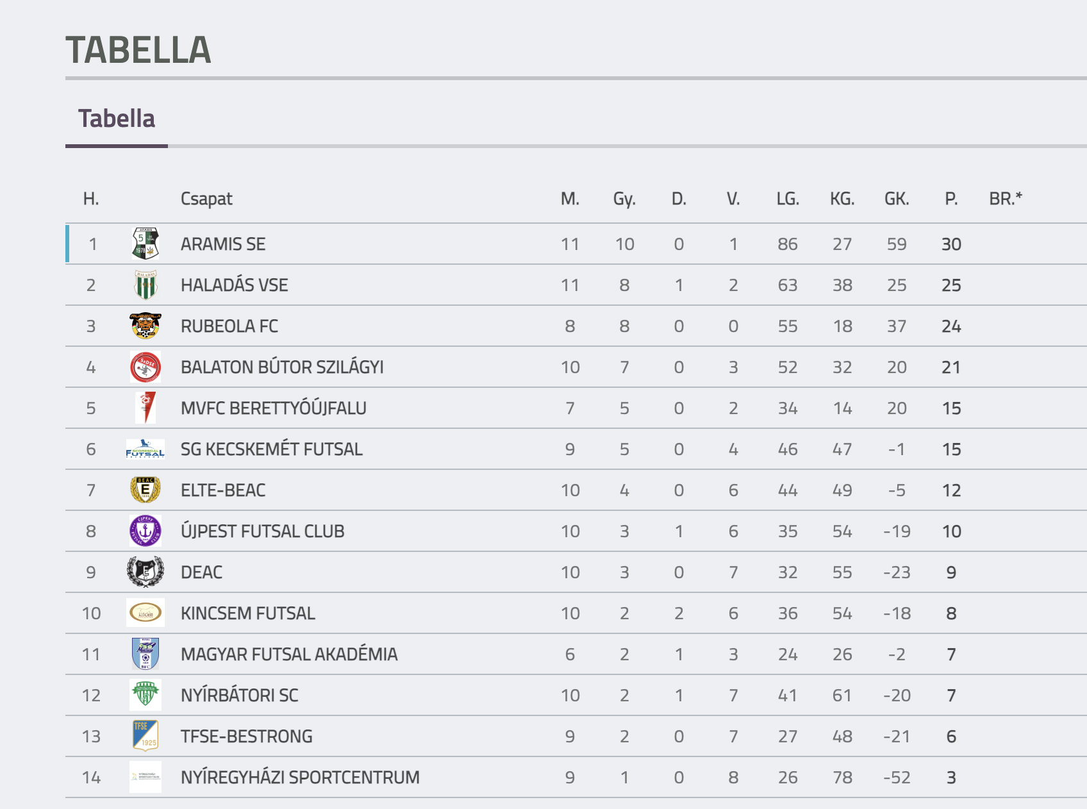Click the Aramis SE team logo
This screenshot has height=809, width=1087.
click(x=145, y=244)
